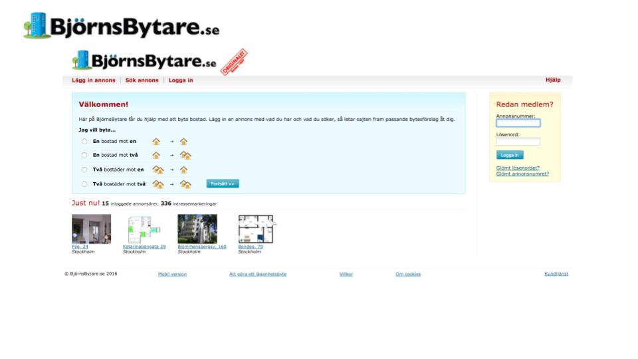Open 'Sök annons' in the navigation bar
This screenshot has width=638, height=359.
tap(142, 80)
